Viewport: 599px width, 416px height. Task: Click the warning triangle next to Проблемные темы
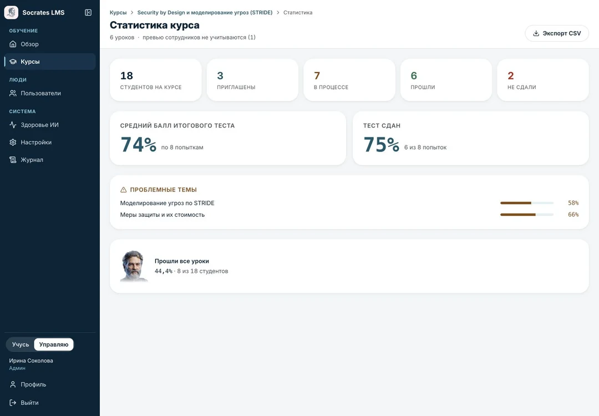pyautogui.click(x=123, y=190)
